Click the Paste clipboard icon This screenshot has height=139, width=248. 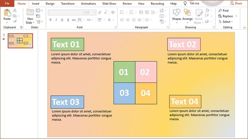coord(7,13)
